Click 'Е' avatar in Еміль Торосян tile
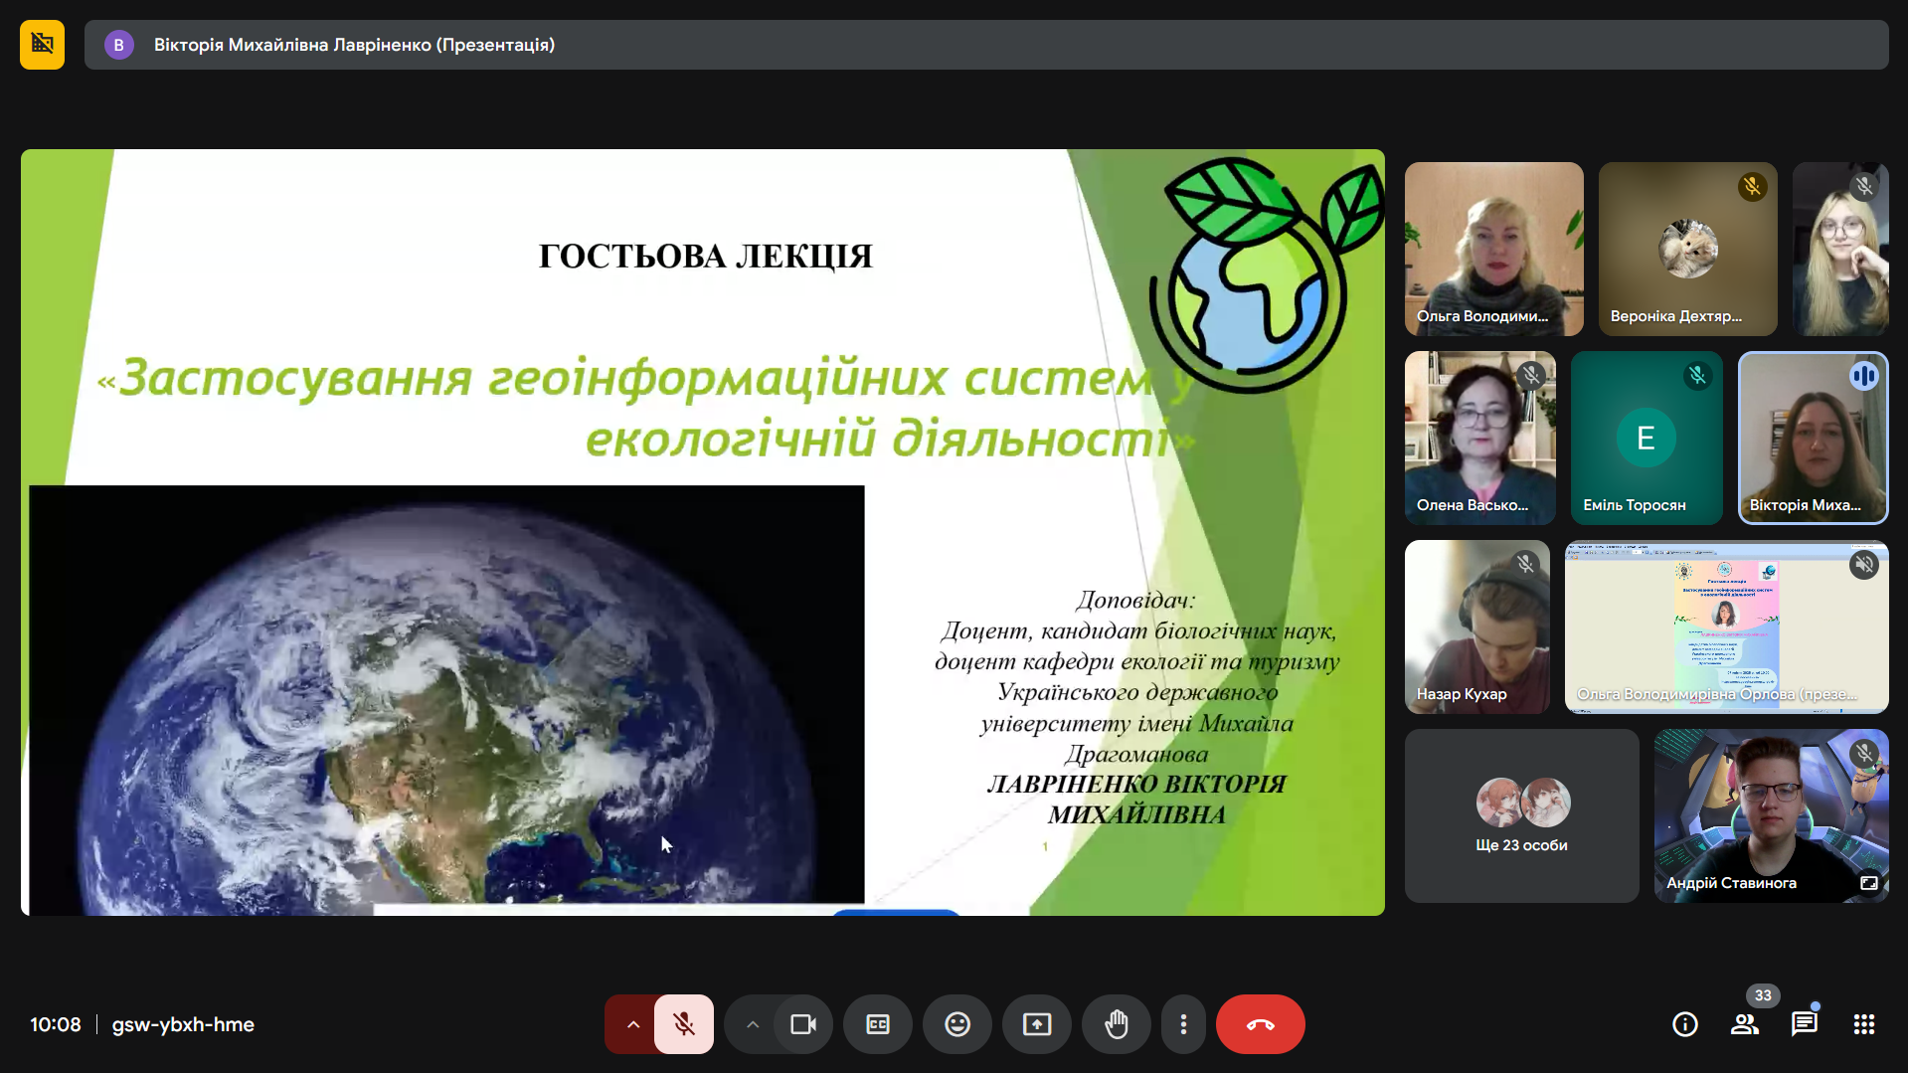 click(x=1646, y=438)
